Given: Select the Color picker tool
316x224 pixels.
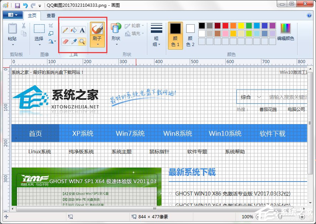Looking at the screenshot, I should [74, 41].
